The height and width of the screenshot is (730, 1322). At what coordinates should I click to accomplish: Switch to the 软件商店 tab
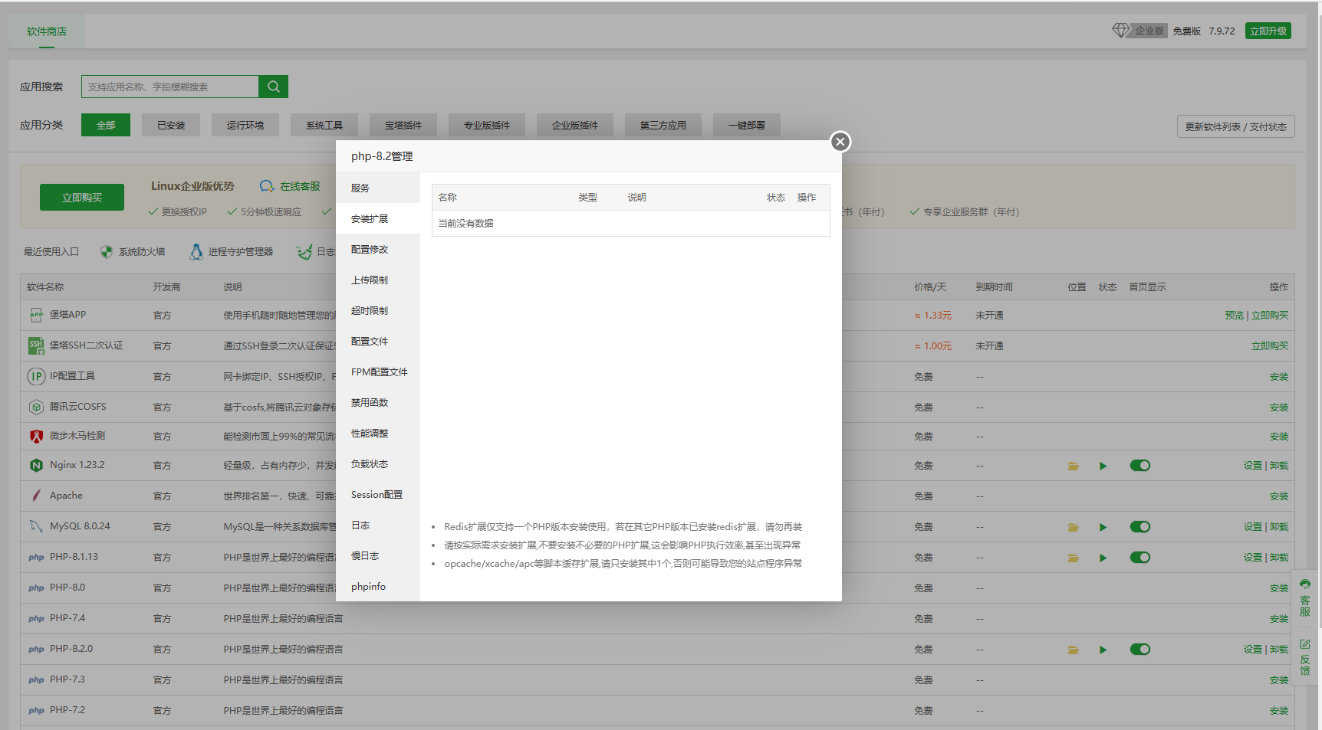point(47,31)
